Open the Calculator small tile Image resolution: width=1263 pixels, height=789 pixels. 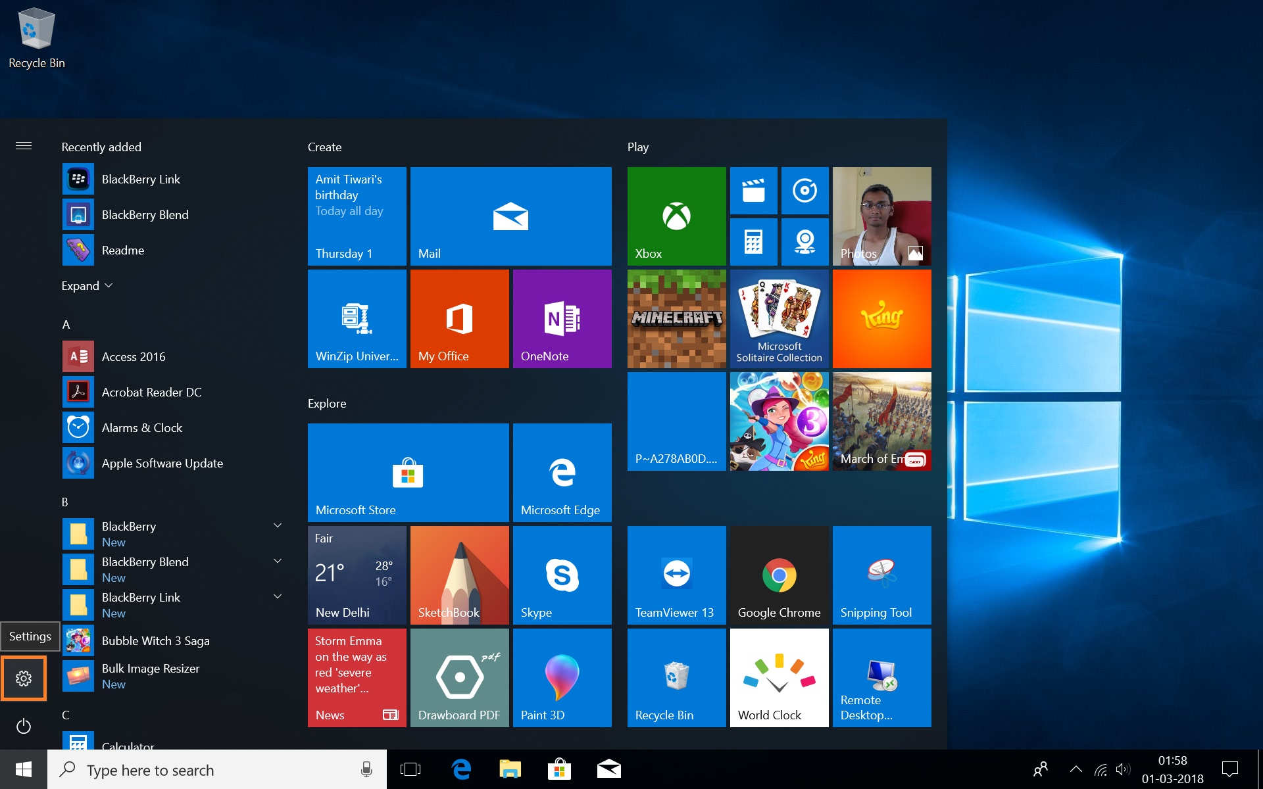tap(754, 242)
